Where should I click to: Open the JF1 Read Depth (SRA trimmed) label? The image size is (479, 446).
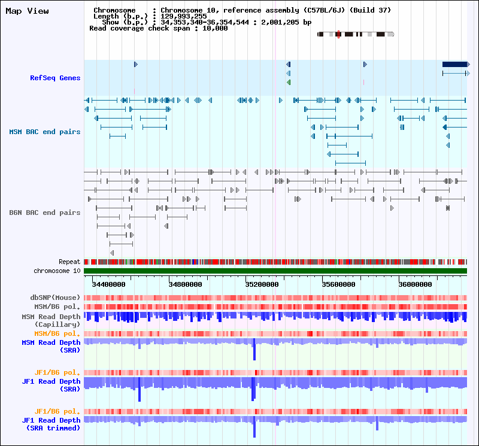tap(51, 424)
